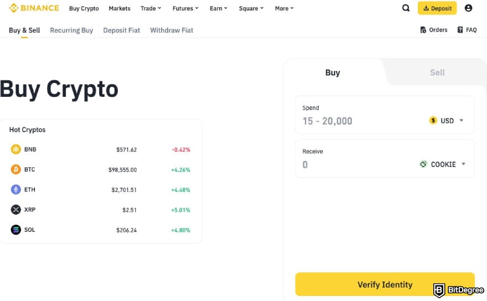
Task: Click the SOL coin icon
Action: (16, 230)
